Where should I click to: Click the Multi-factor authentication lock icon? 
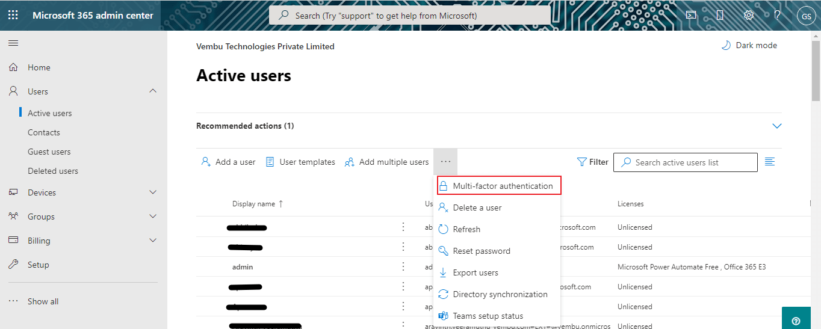tap(444, 186)
